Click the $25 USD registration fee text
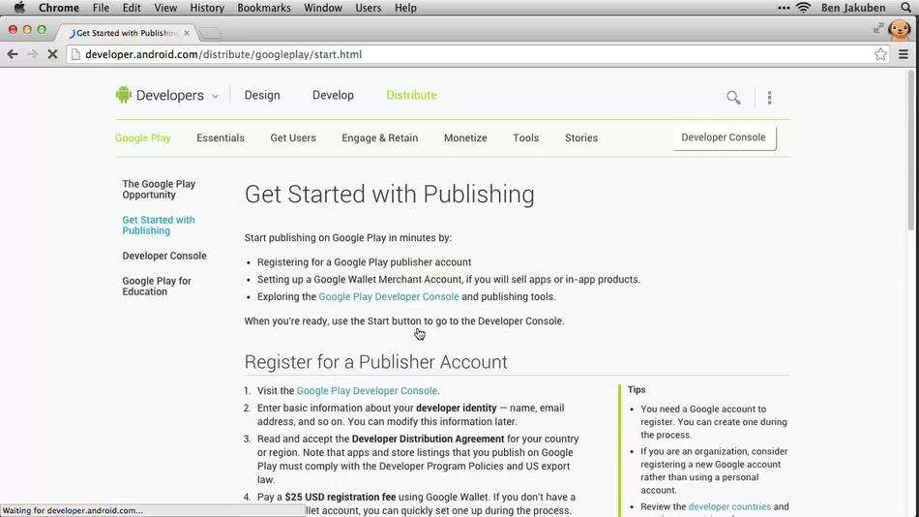919x517 pixels. (x=341, y=497)
